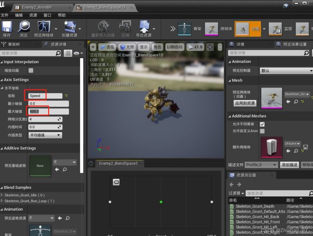Click the eye visibility options icon

tap(78, 53)
